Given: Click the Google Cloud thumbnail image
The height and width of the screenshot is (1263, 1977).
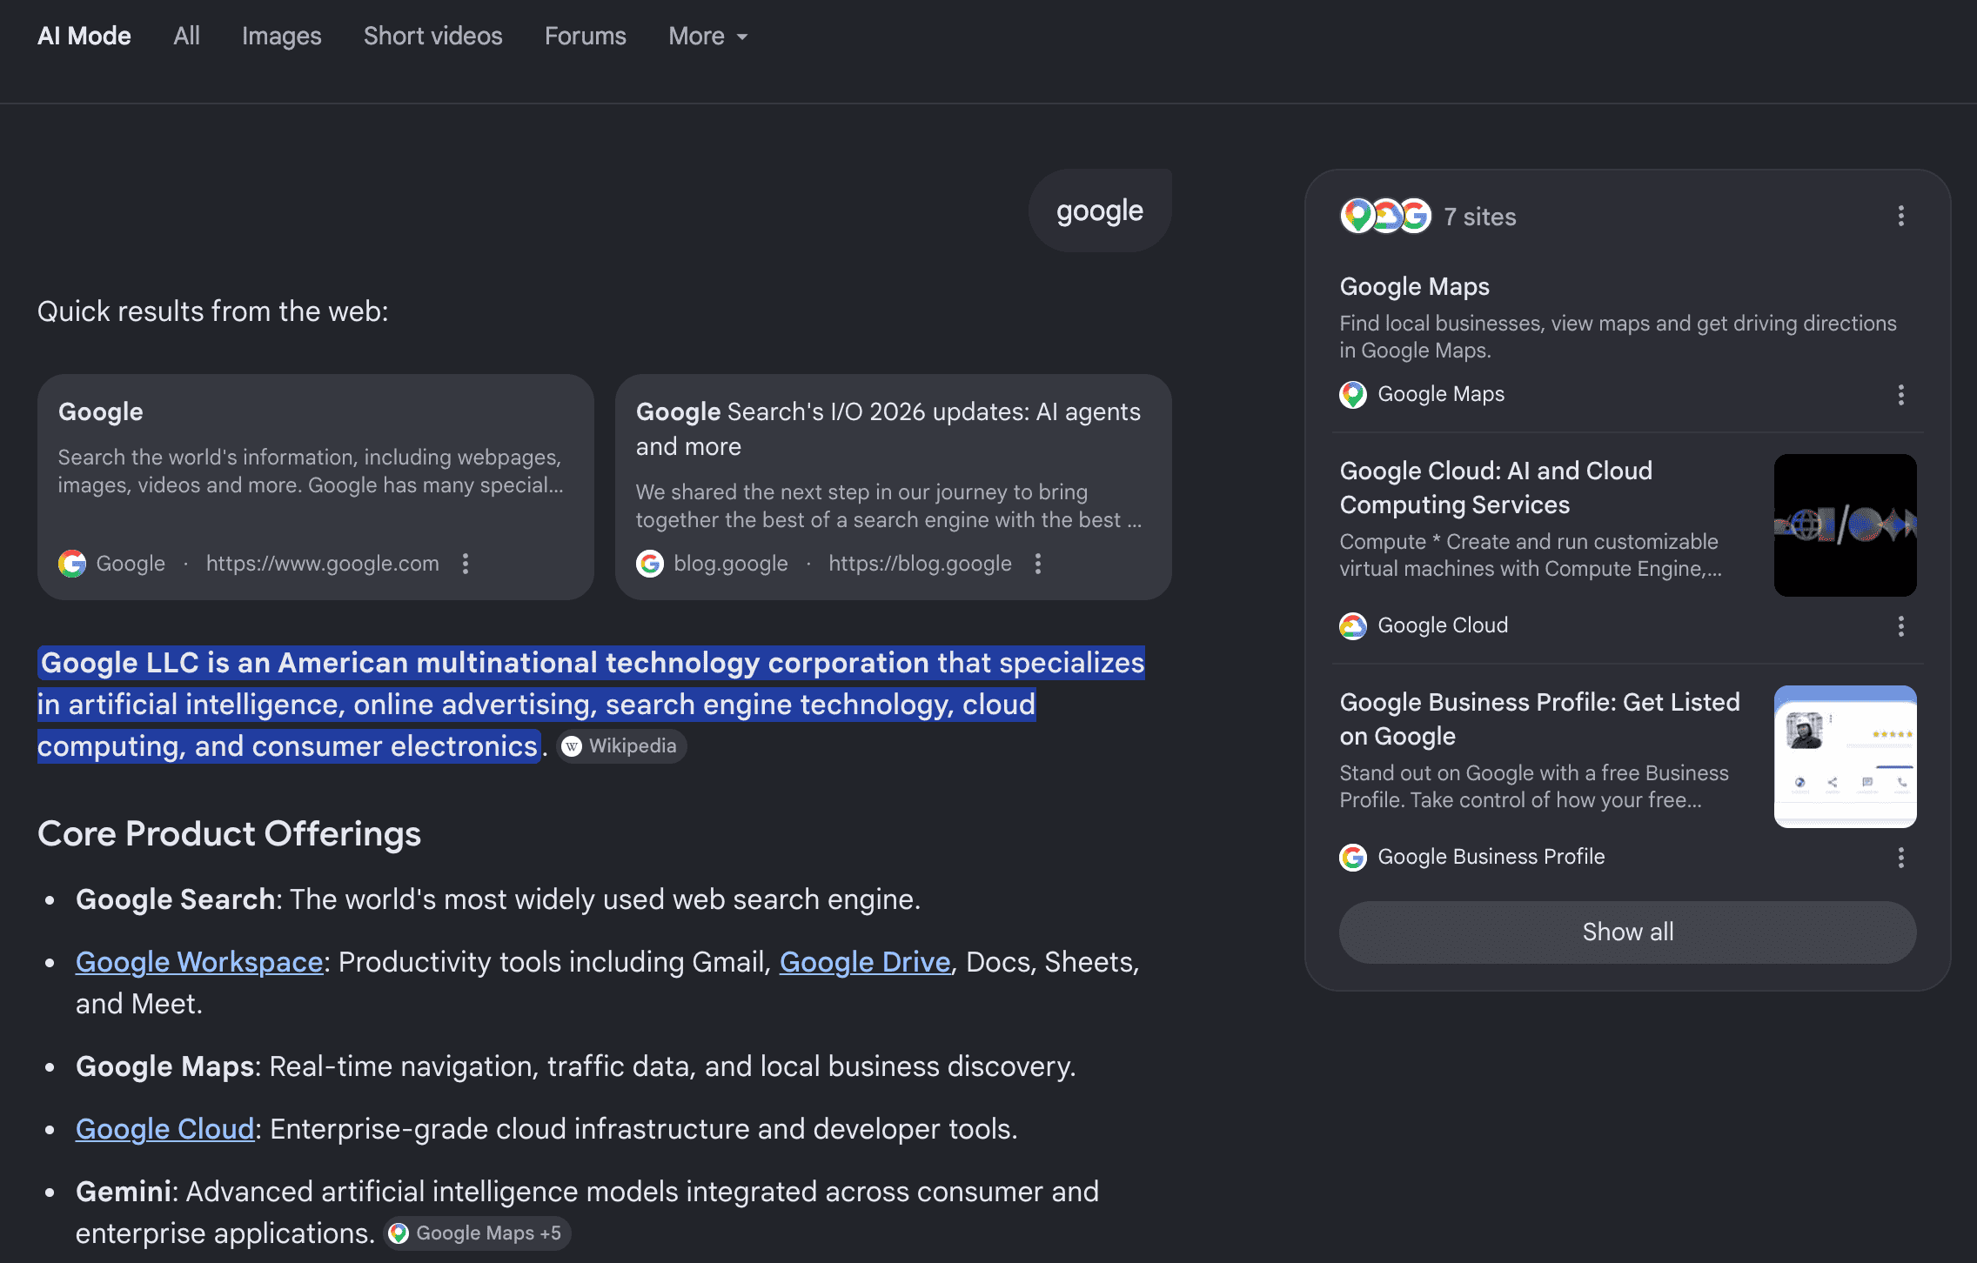Looking at the screenshot, I should click(1846, 525).
